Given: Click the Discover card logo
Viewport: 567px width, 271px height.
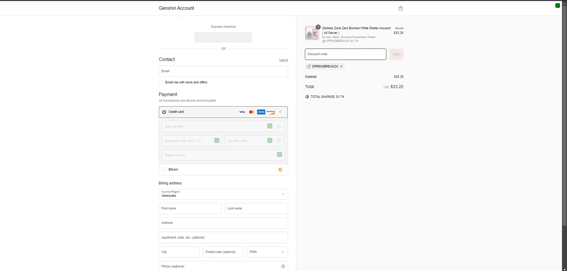Looking at the screenshot, I should point(271,112).
